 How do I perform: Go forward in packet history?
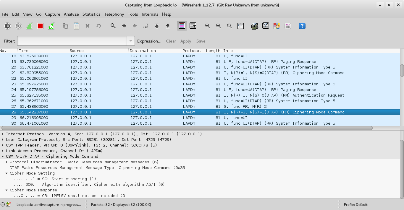coord(135,26)
